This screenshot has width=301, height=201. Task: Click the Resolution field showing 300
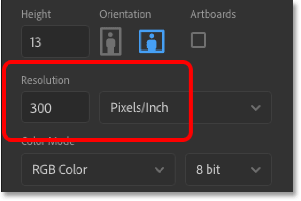point(55,107)
